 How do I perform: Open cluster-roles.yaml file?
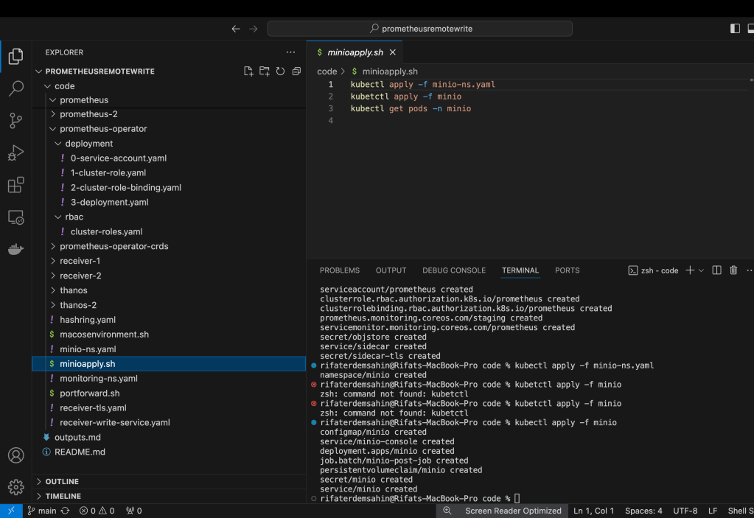(106, 231)
